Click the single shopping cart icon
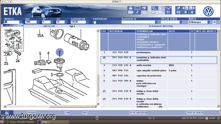Screen dimensions: 221x124 tap(168, 12)
